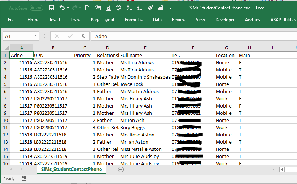Open the Undo history dropdown arrow
This screenshot has height=184, width=297.
point(68,8)
